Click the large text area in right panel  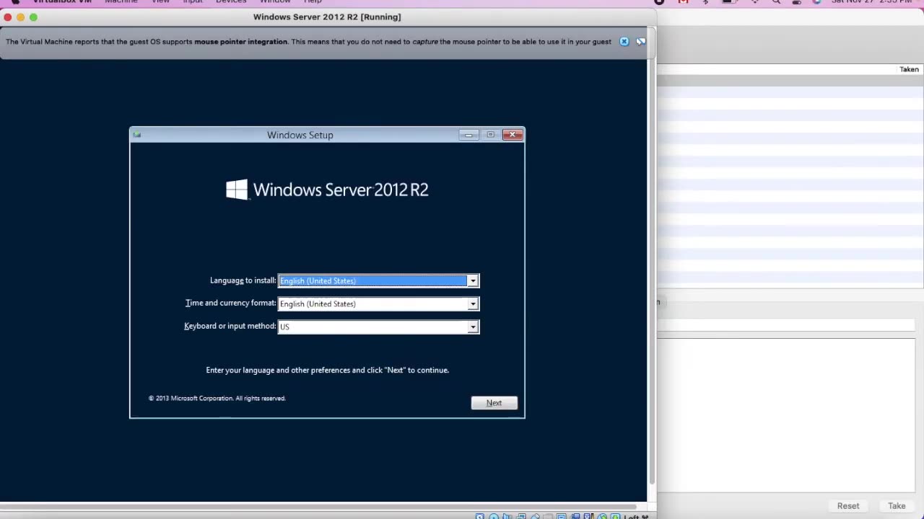point(786,415)
